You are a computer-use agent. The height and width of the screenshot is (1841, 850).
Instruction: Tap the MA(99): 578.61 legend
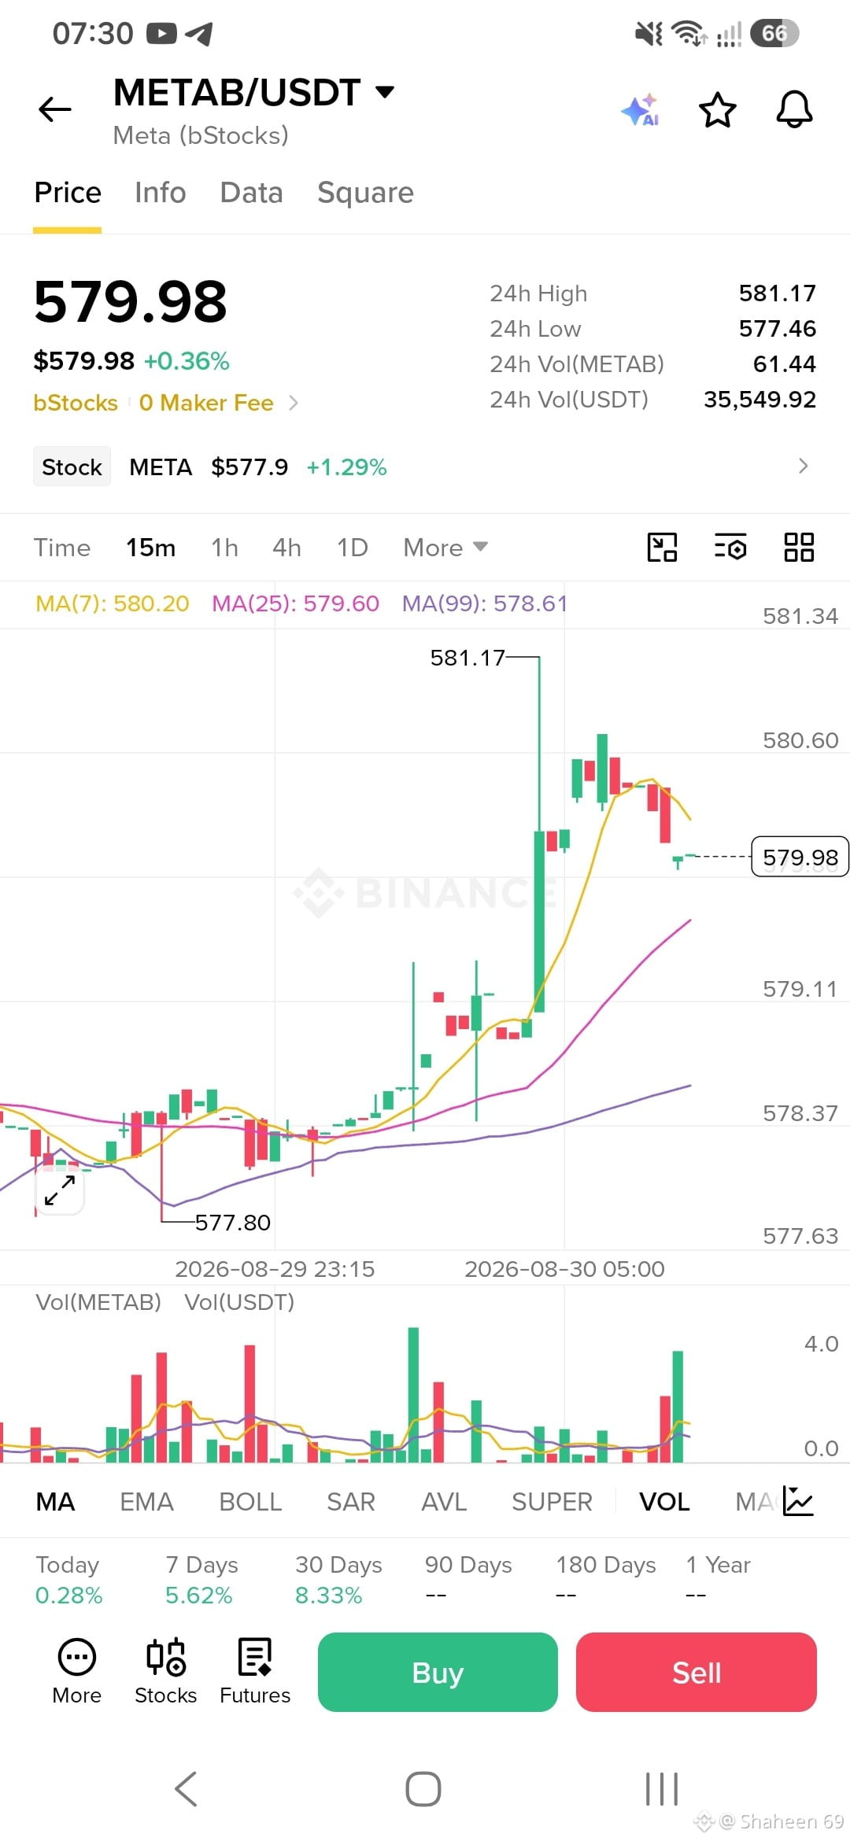point(485,603)
